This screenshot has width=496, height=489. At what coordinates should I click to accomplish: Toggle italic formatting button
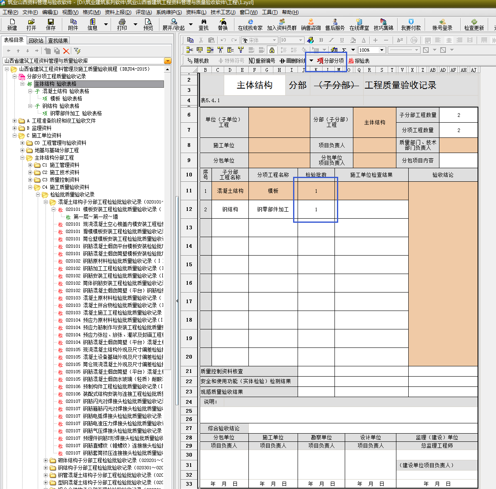pos(332,40)
